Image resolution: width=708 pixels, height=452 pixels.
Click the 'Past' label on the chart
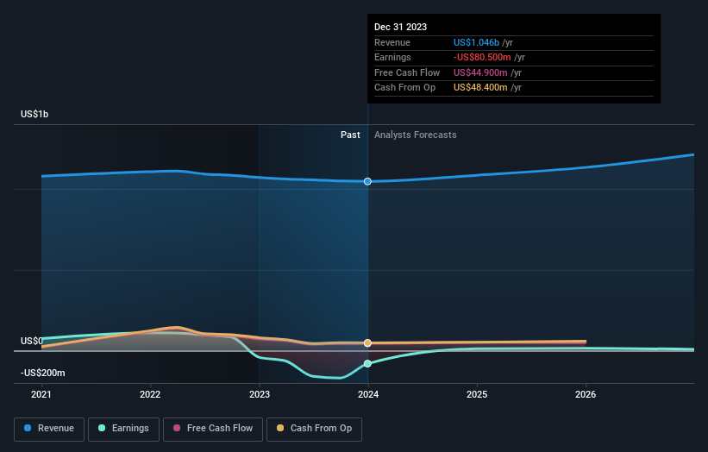(350, 135)
